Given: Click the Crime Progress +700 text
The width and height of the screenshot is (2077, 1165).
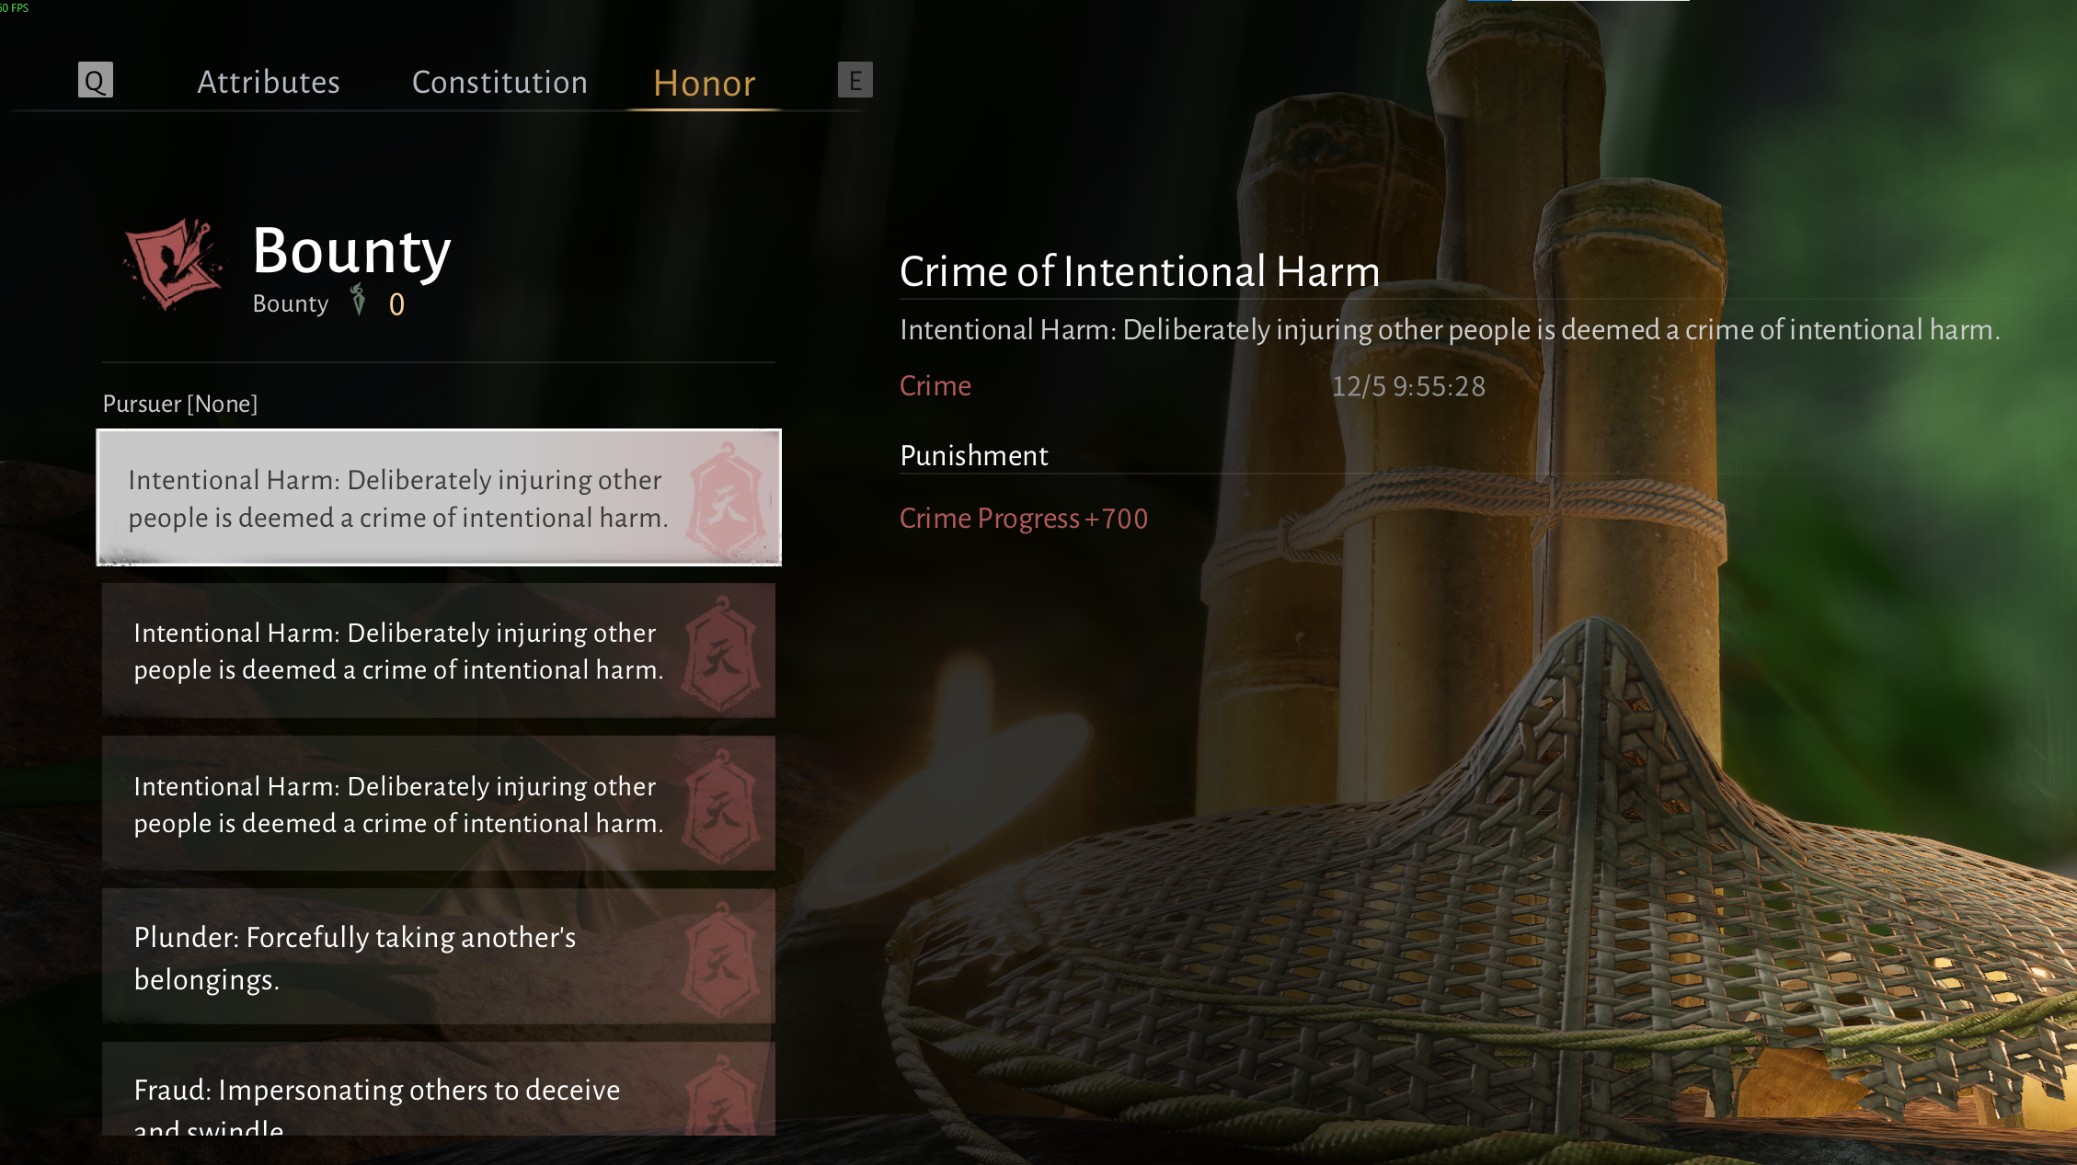Looking at the screenshot, I should coord(1023,519).
